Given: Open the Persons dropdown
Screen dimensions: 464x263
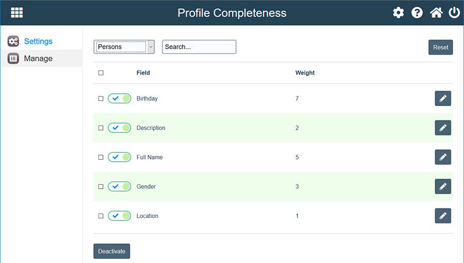Looking at the screenshot, I should (124, 47).
